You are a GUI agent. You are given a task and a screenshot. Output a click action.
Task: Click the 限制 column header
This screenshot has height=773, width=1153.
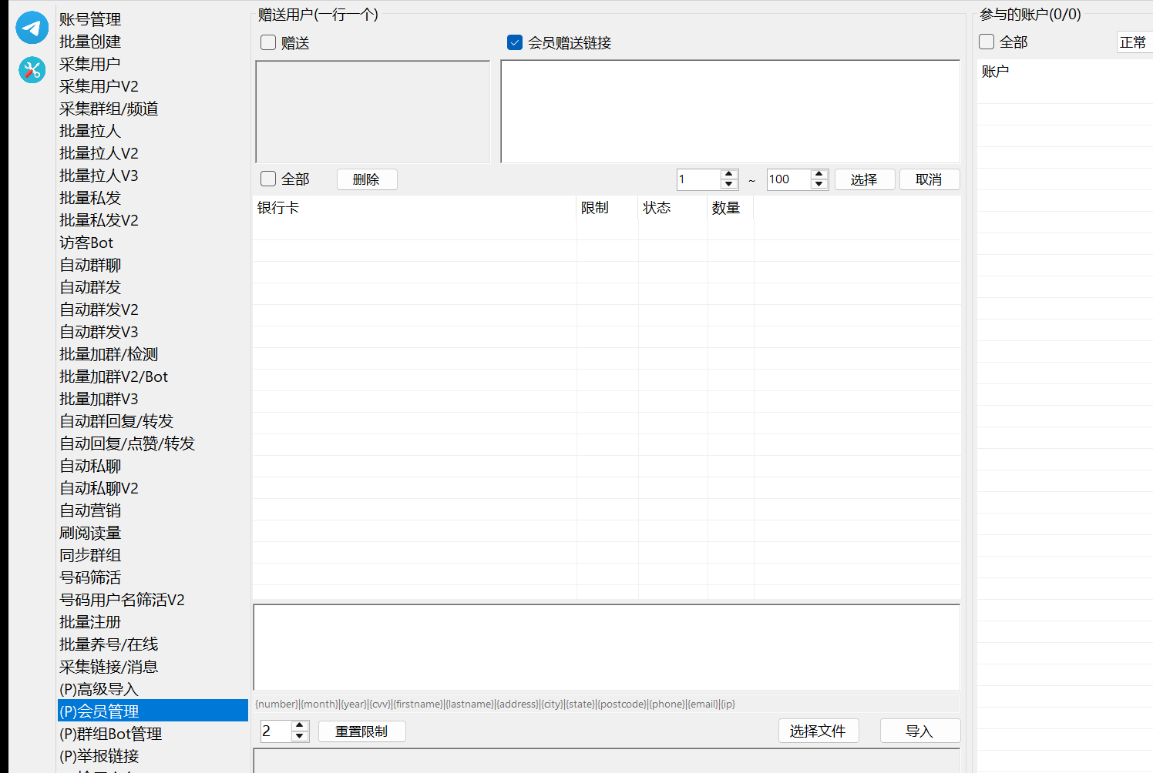(607, 208)
